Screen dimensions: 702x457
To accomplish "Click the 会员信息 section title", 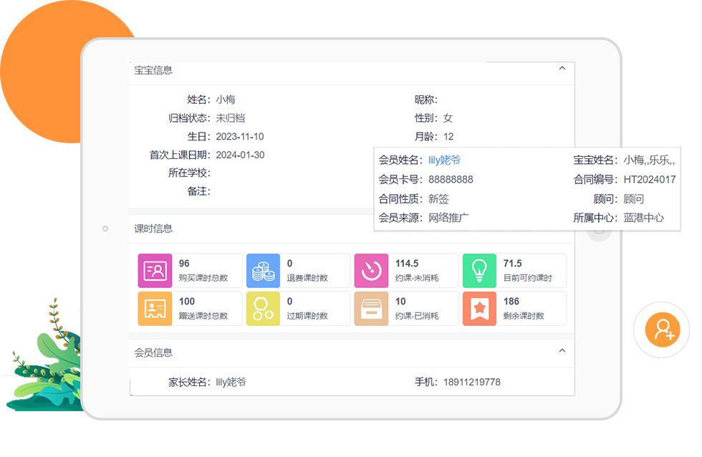I will tap(153, 352).
